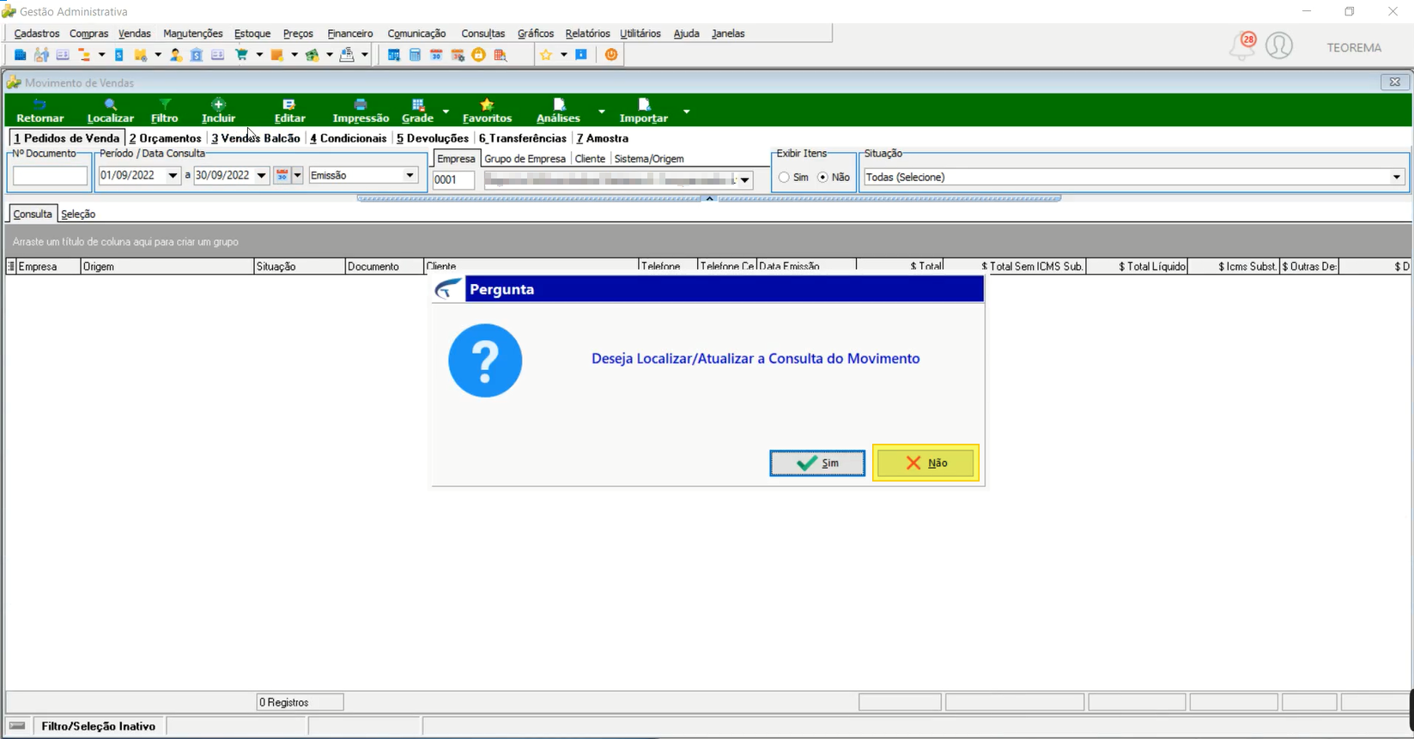Click the orange hierarchy tree icon
Screen dimensions: 1414x739
(x=84, y=55)
